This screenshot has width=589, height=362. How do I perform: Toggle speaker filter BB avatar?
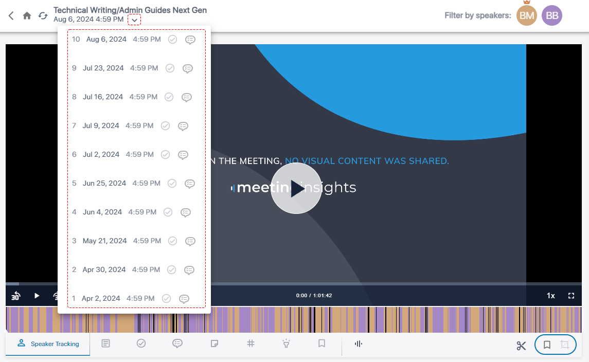tap(552, 16)
